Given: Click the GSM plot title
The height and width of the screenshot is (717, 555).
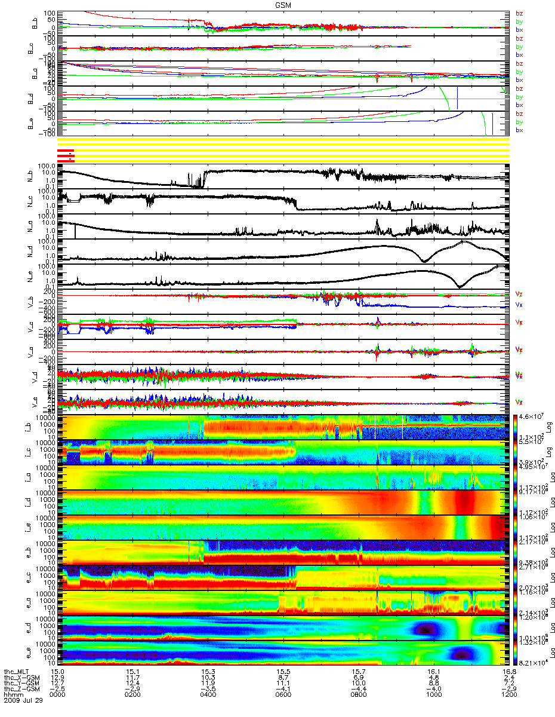Looking at the screenshot, I should [284, 4].
